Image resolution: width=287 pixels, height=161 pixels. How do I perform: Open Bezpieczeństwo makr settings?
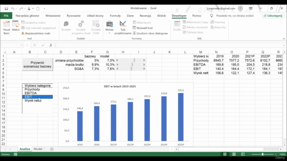(x=36, y=33)
